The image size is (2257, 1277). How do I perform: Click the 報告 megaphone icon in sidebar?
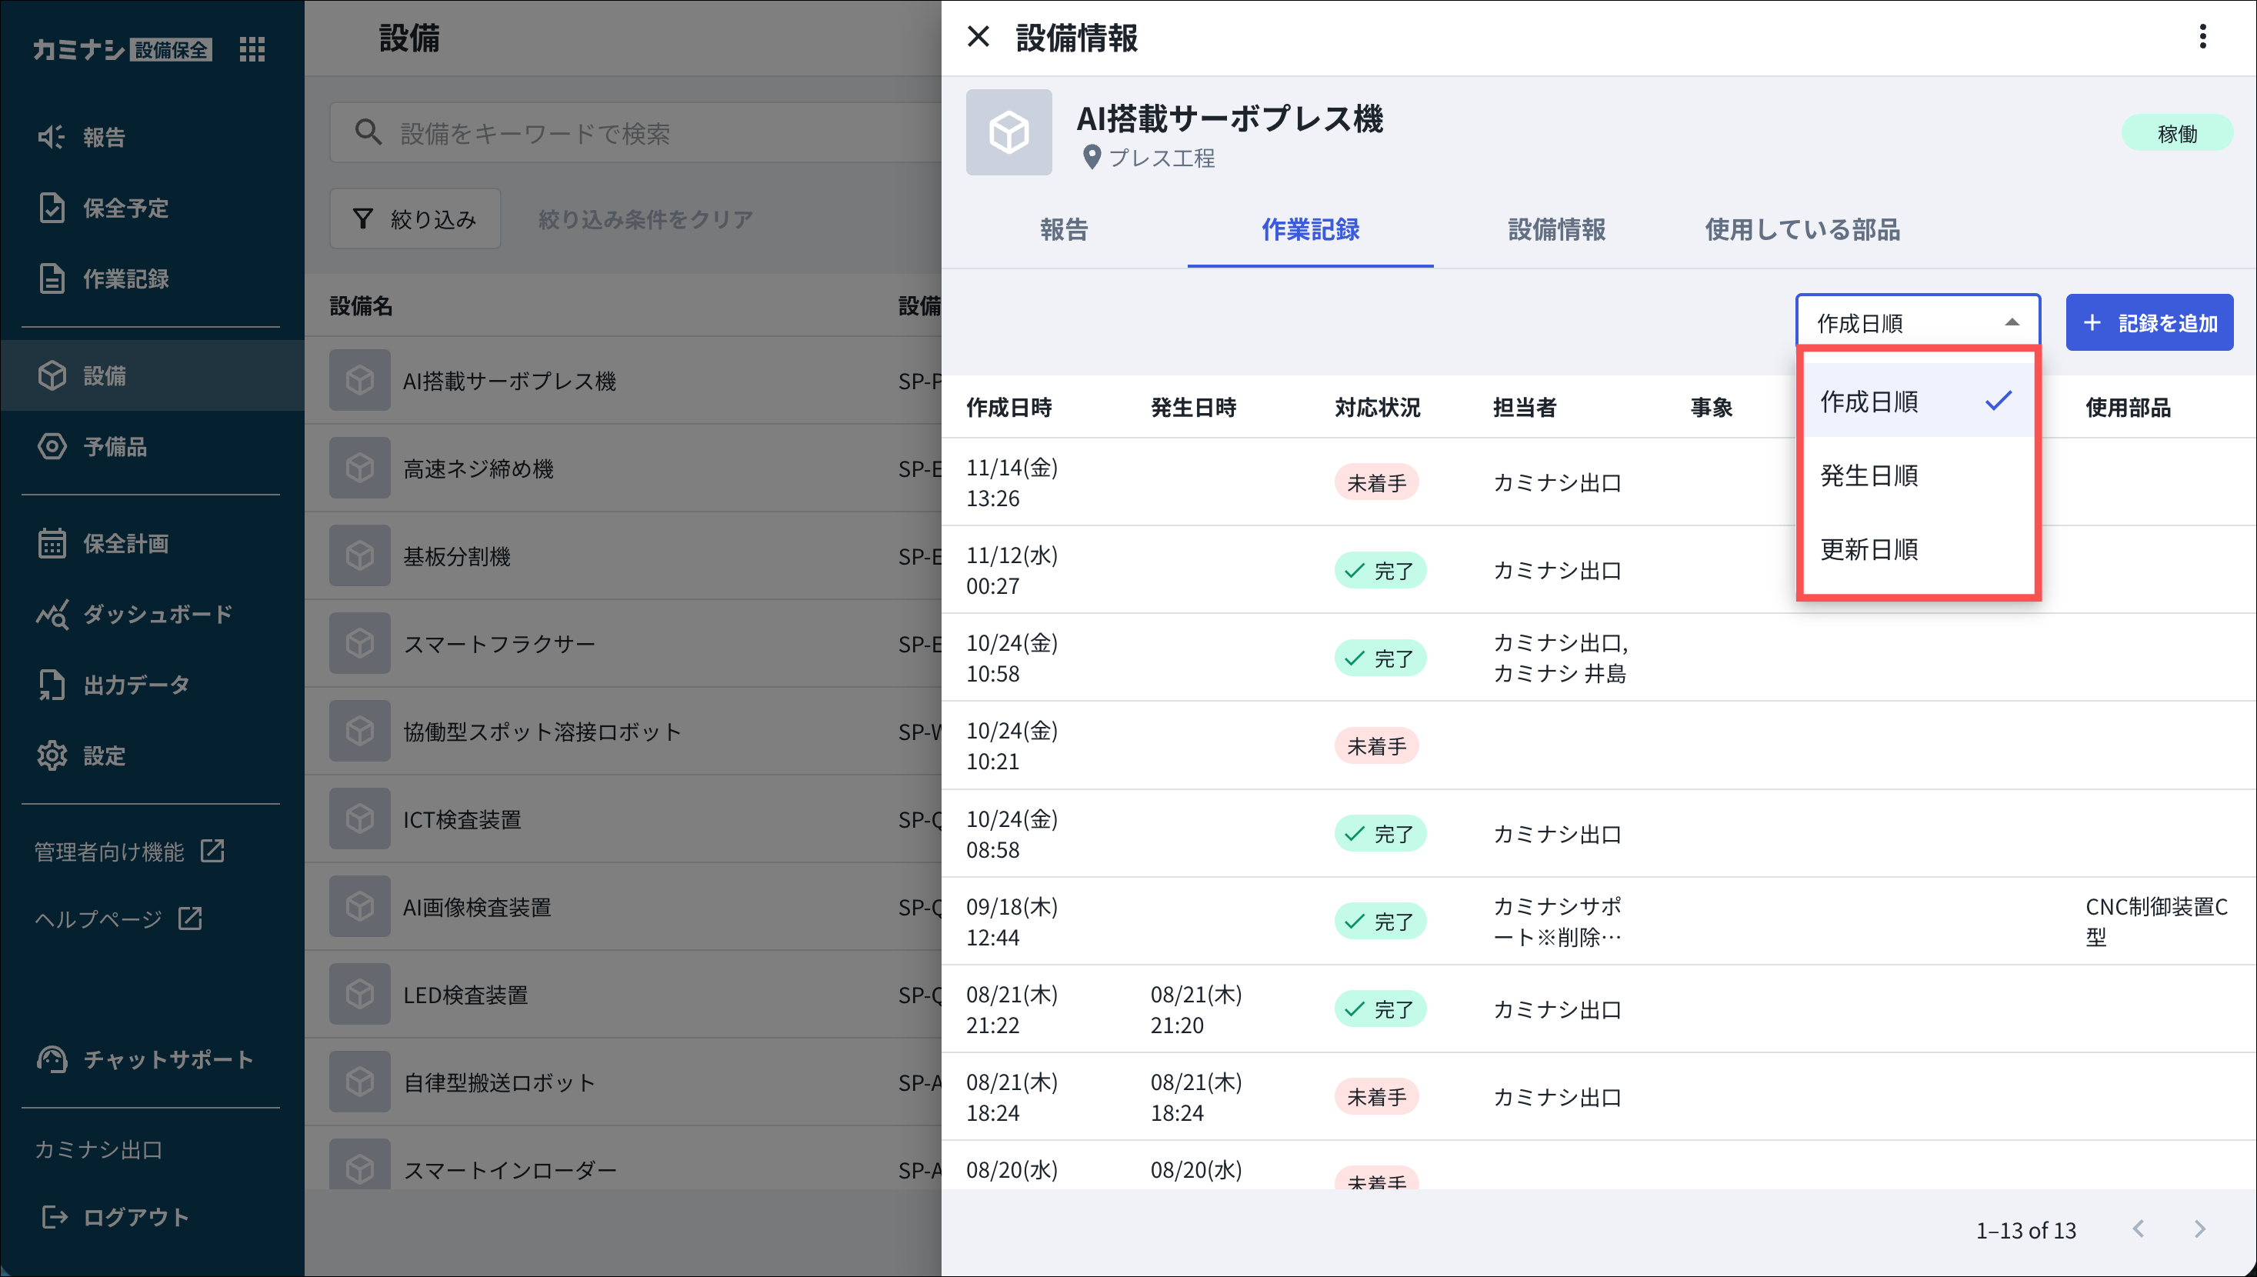click(51, 137)
